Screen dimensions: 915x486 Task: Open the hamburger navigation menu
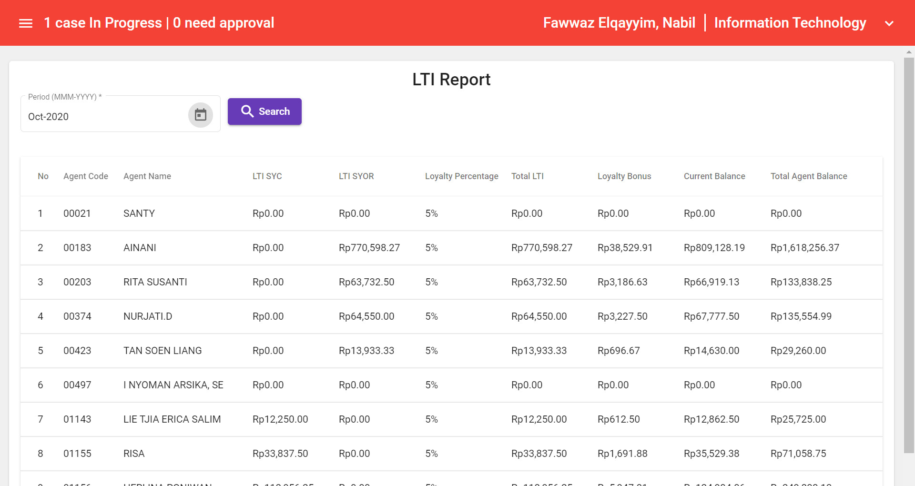pyautogui.click(x=25, y=22)
